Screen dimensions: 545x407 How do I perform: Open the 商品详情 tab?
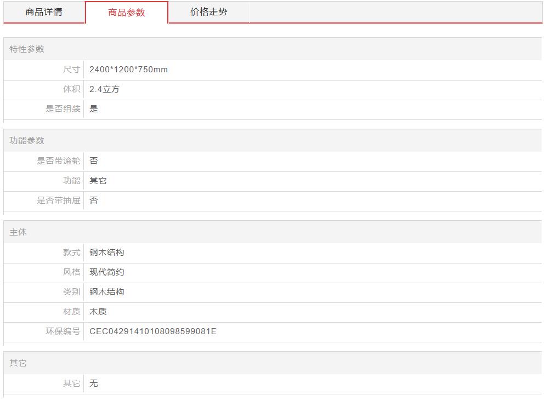pyautogui.click(x=44, y=12)
